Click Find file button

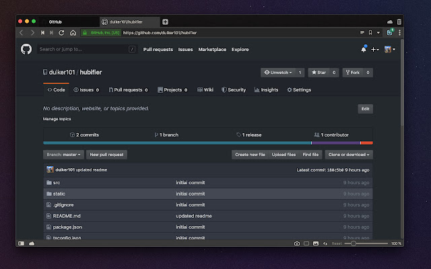click(310, 155)
